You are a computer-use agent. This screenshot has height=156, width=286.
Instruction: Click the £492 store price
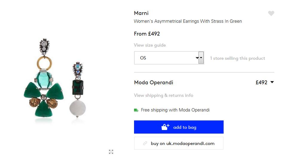[262, 82]
